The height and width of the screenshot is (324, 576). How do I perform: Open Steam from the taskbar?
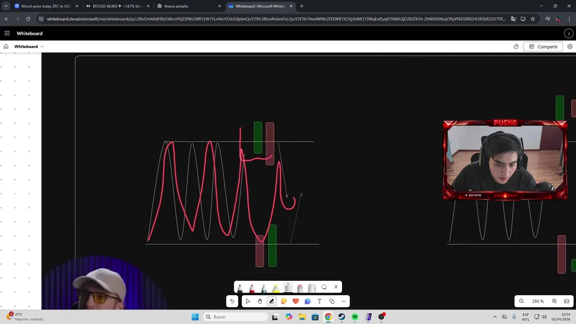point(342,317)
